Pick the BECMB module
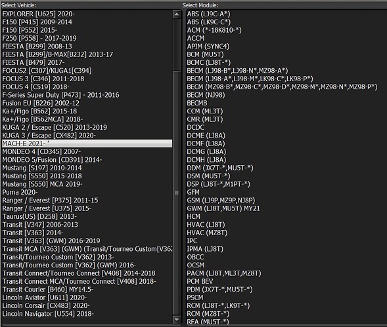This screenshot has width=387, height=327. coord(197,103)
